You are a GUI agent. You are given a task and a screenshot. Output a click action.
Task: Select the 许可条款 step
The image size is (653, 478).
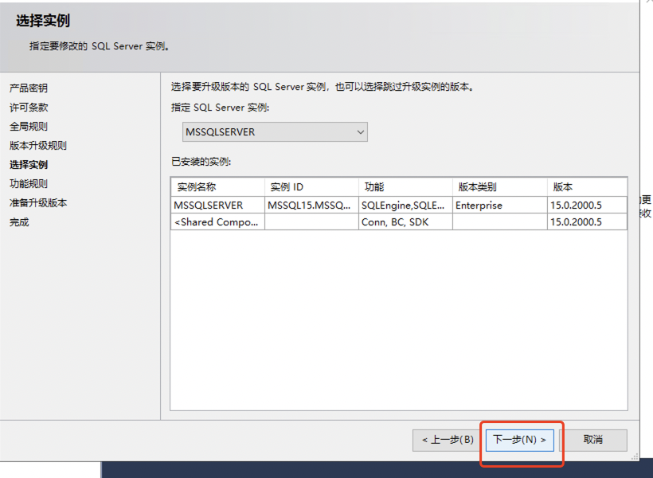point(29,108)
